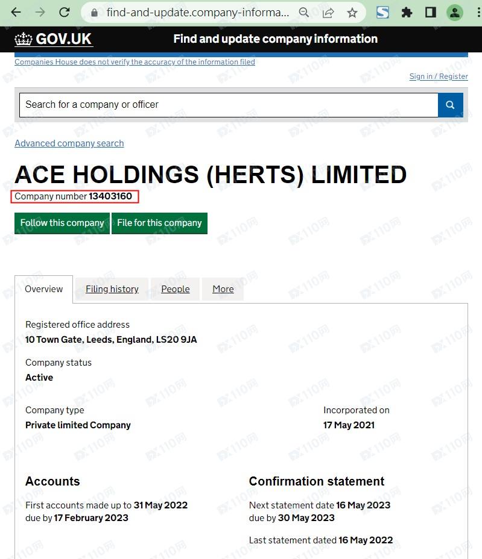
Task: Open the blue S extension icon
Action: 382,13
